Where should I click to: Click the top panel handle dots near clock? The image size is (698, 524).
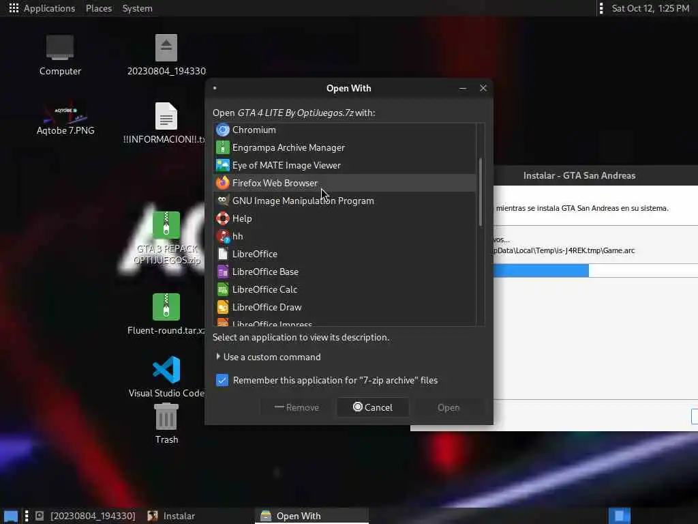pyautogui.click(x=601, y=8)
